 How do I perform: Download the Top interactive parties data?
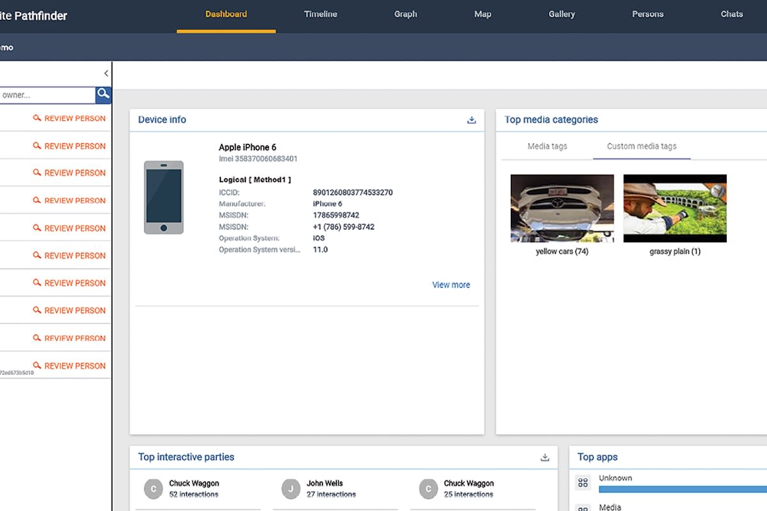[x=545, y=457]
